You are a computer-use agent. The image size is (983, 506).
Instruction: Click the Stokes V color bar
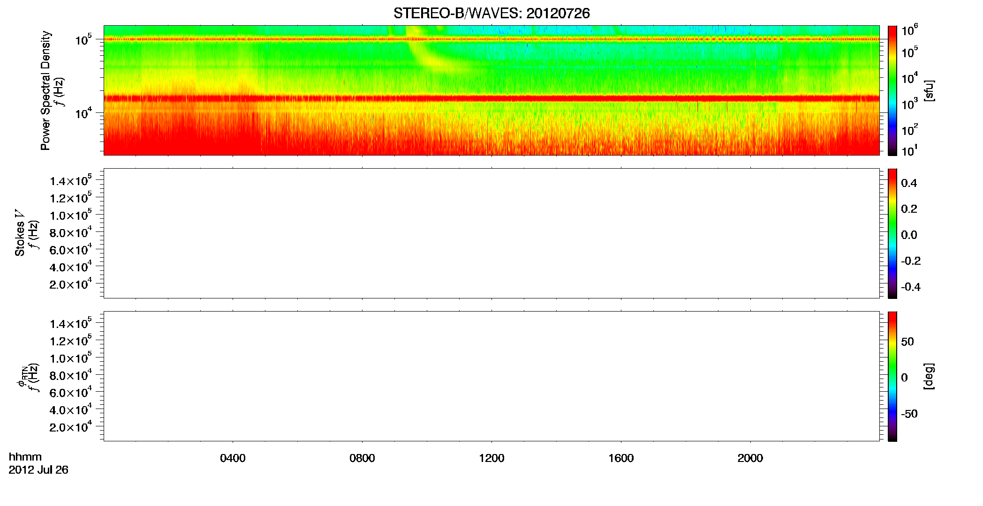(x=892, y=233)
